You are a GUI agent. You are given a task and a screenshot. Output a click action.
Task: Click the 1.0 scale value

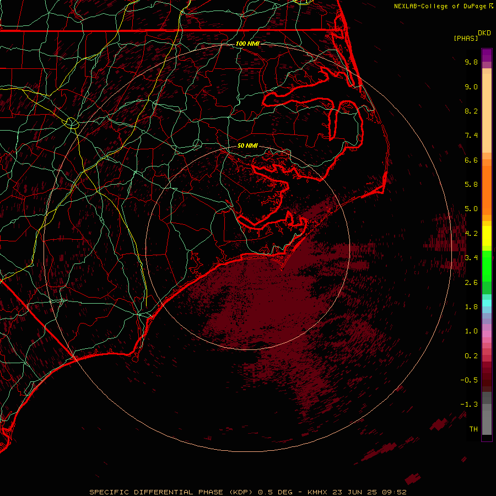471,331
